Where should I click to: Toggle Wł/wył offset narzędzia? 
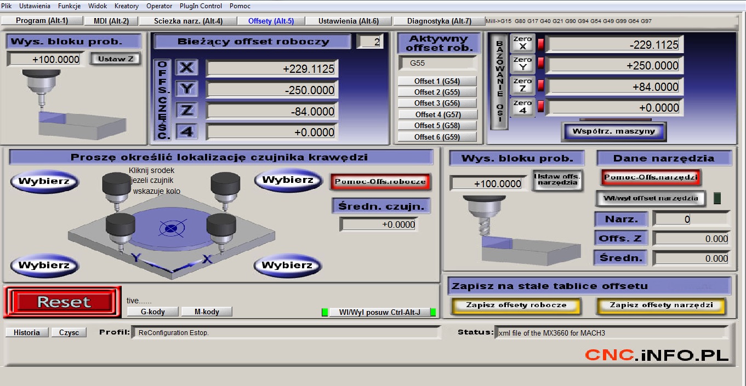[651, 198]
